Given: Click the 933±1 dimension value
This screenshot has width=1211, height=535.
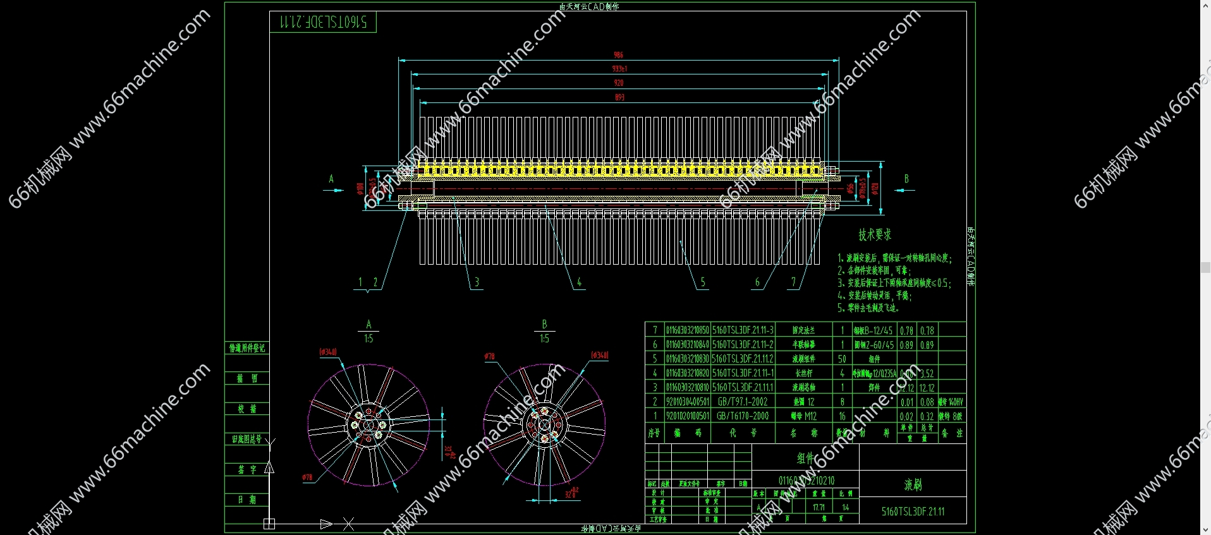Looking at the screenshot, I should tap(619, 69).
